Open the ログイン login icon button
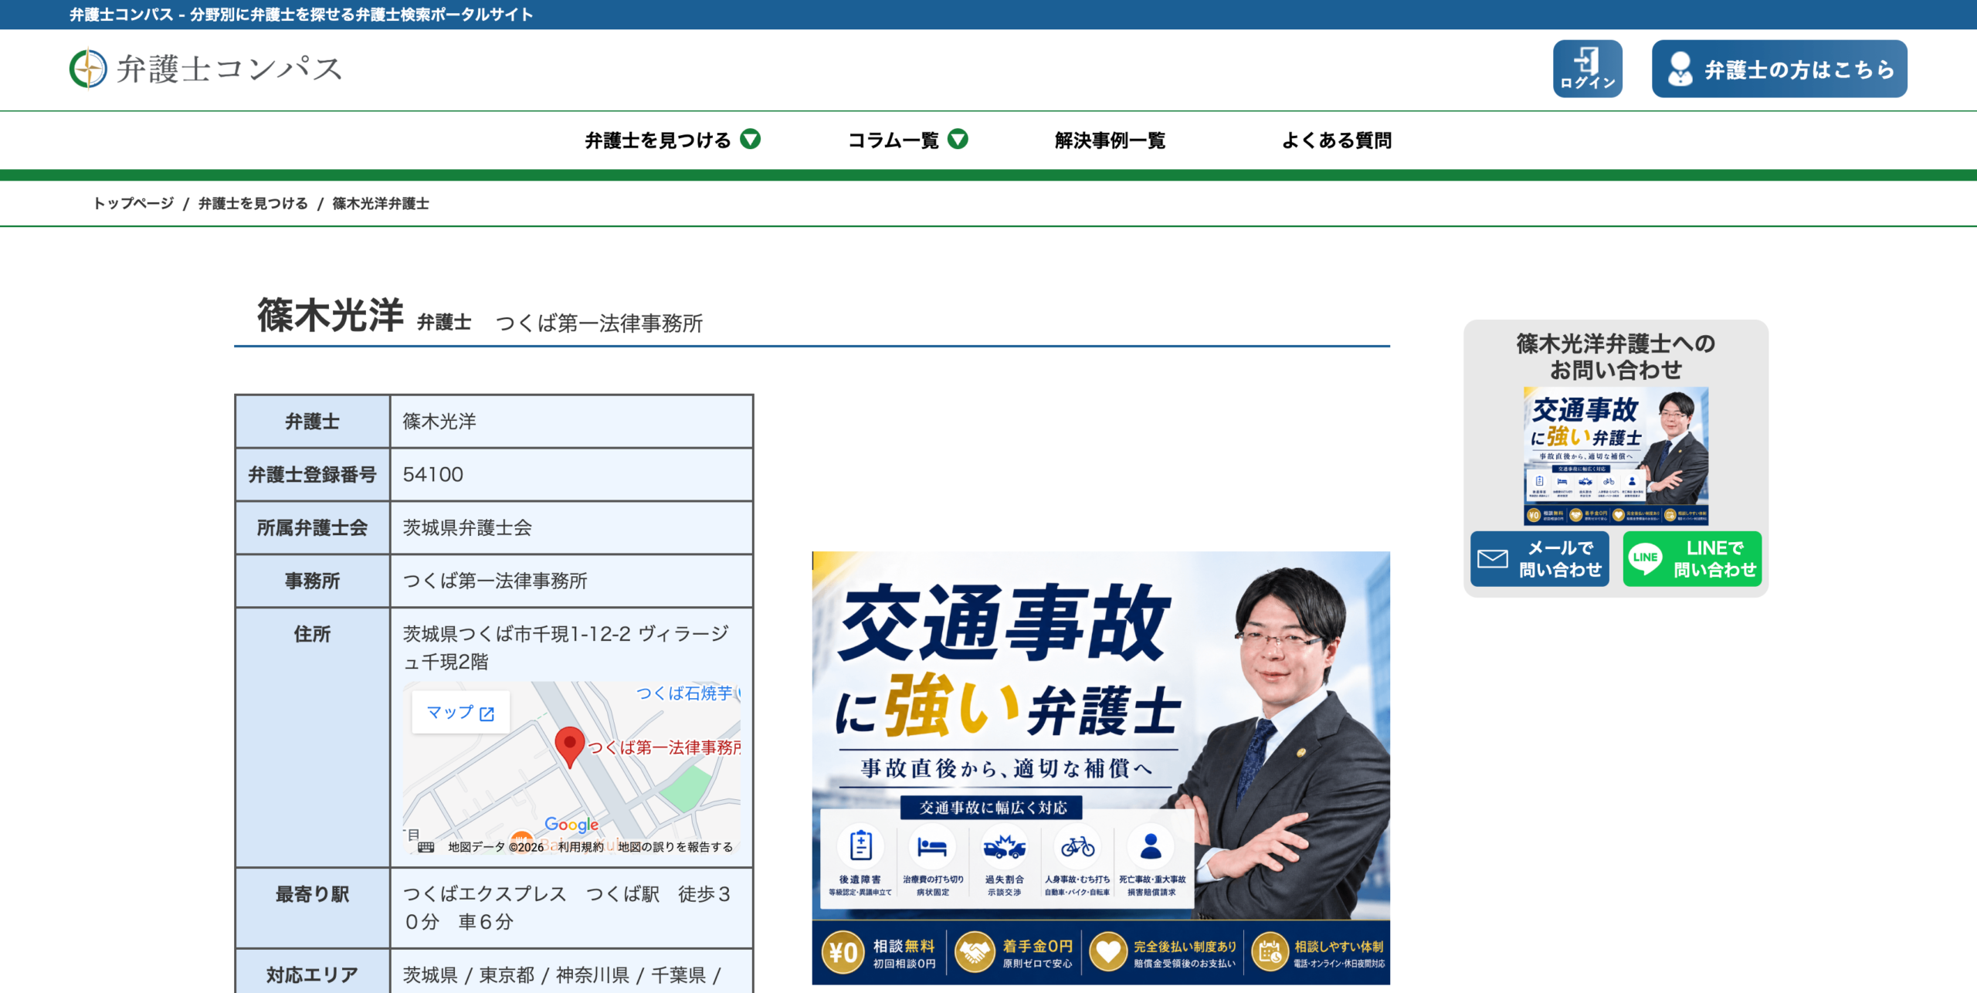 [1587, 69]
